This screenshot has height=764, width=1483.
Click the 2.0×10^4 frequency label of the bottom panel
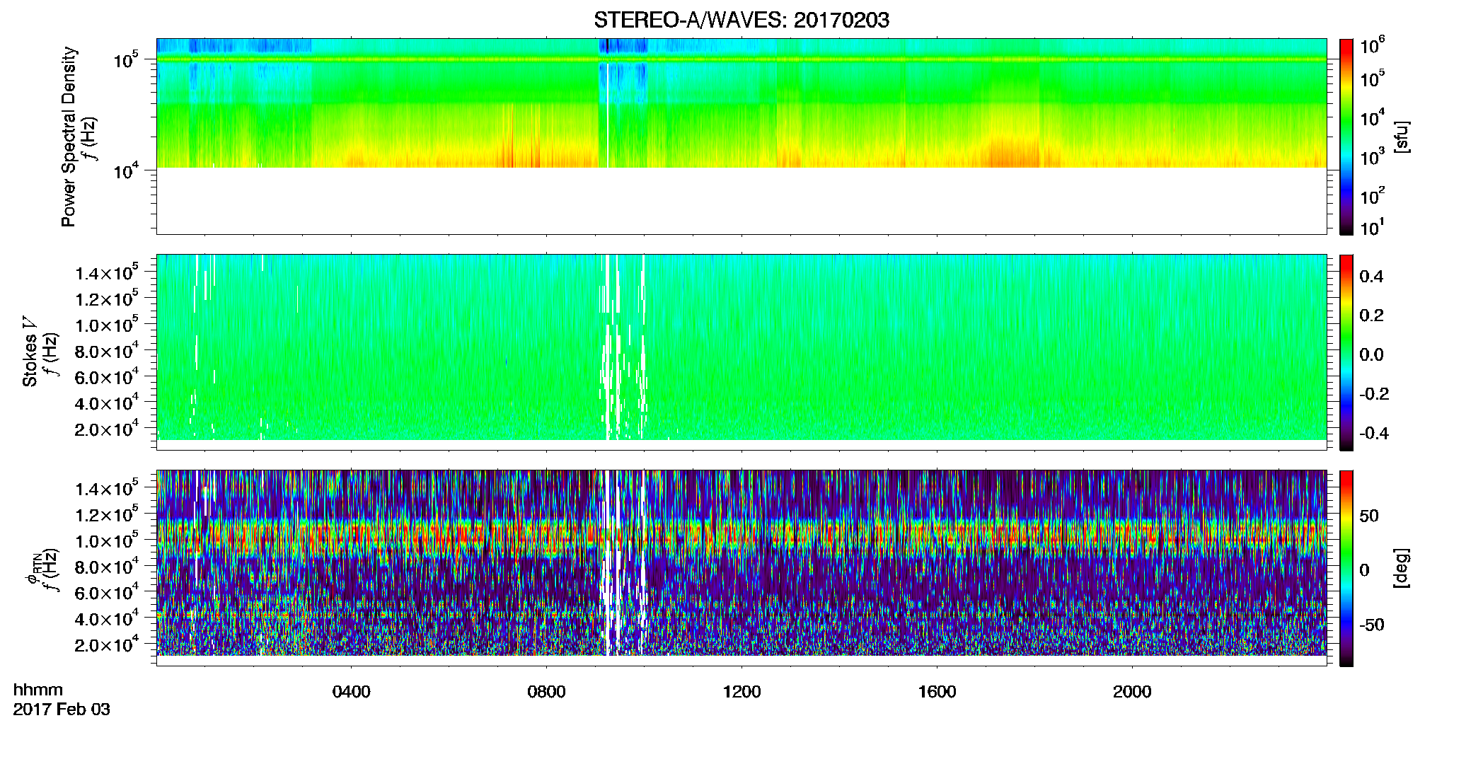(107, 644)
